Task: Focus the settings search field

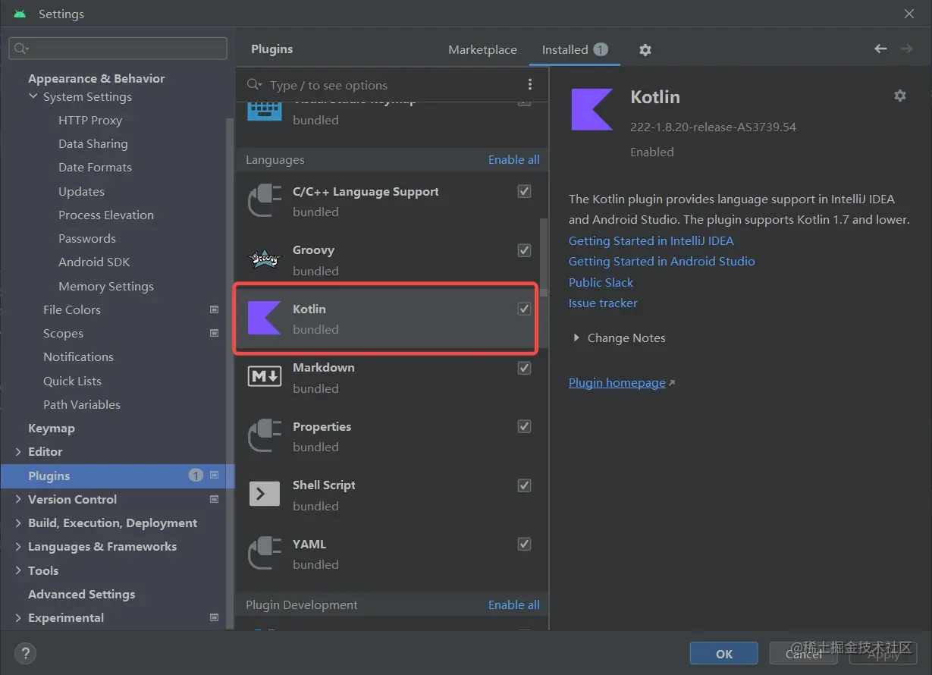Action: (x=118, y=49)
